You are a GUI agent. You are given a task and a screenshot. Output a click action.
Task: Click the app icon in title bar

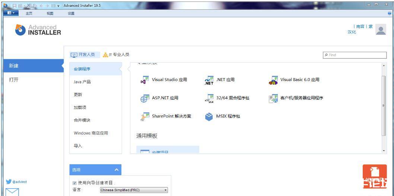(5, 5)
